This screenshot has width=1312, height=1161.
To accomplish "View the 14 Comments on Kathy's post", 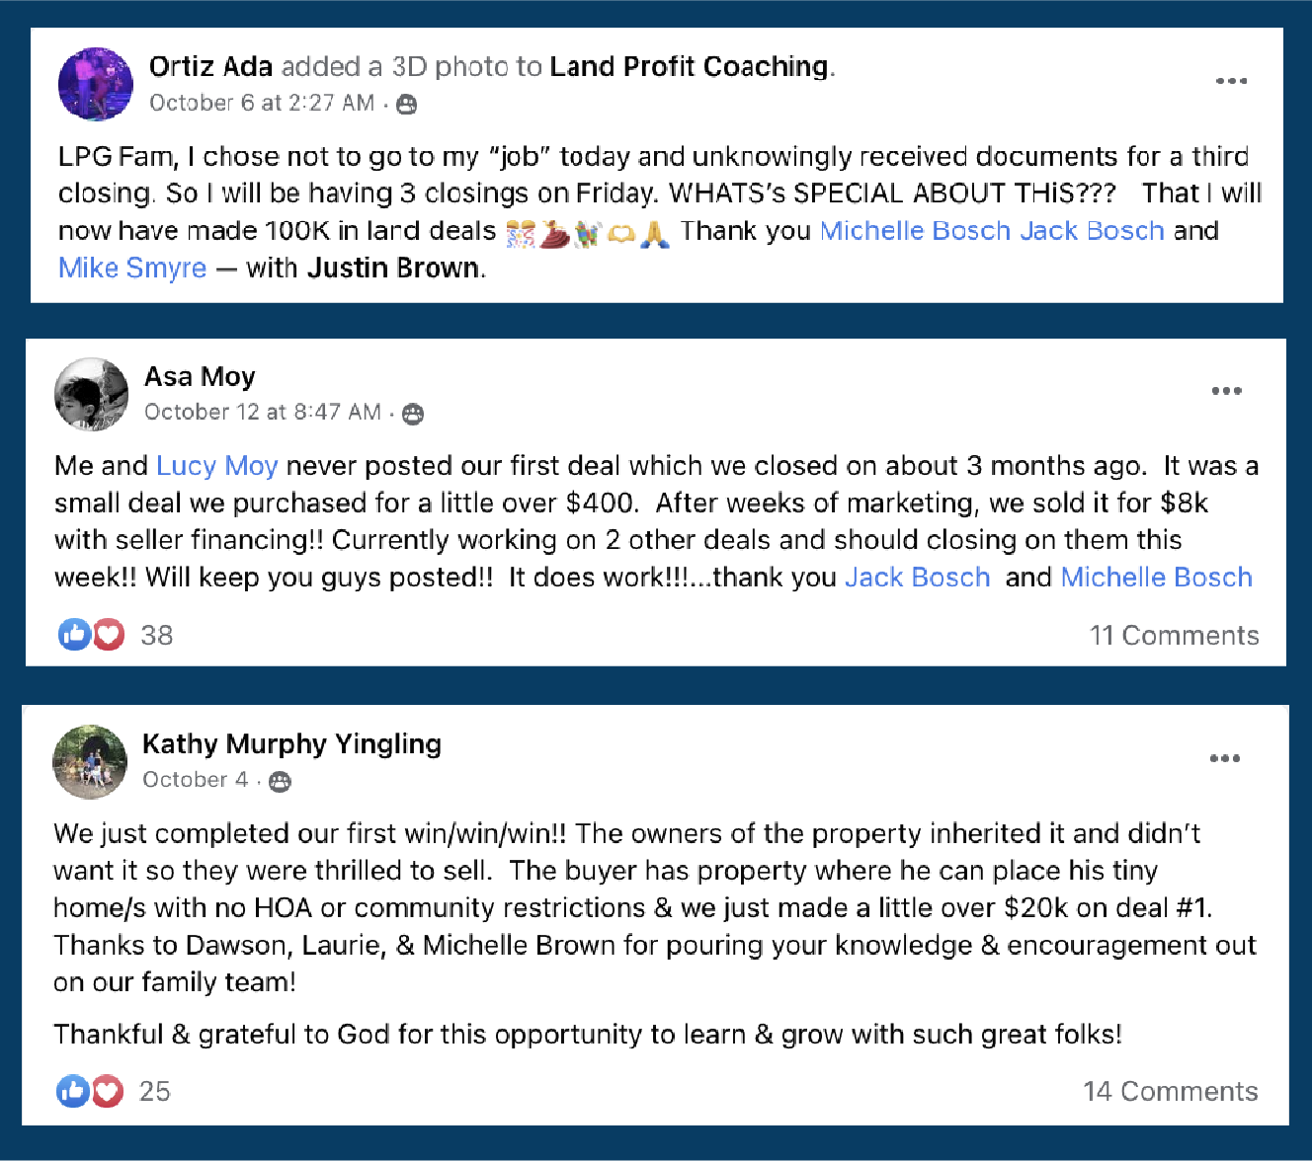I will tap(1170, 1091).
